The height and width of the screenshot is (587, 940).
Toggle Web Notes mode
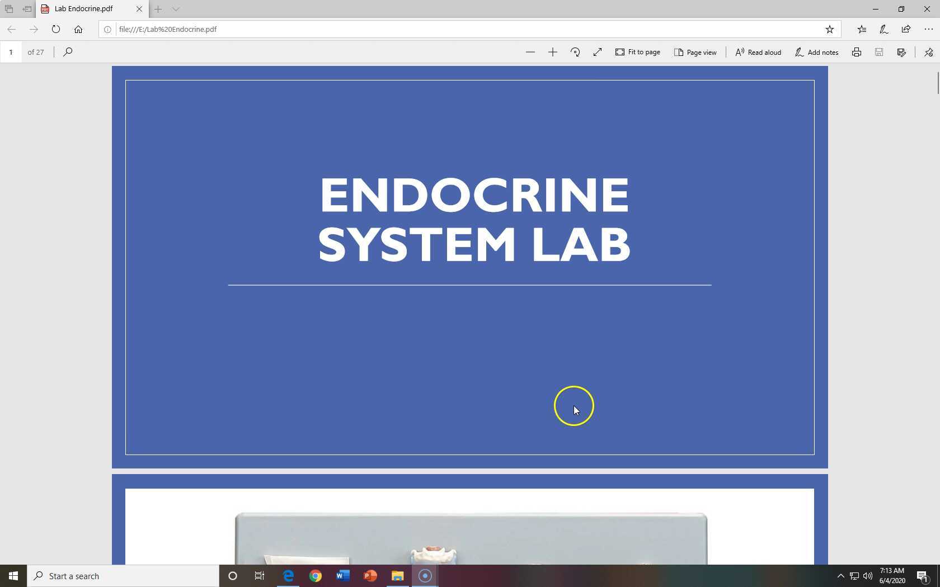point(883,29)
